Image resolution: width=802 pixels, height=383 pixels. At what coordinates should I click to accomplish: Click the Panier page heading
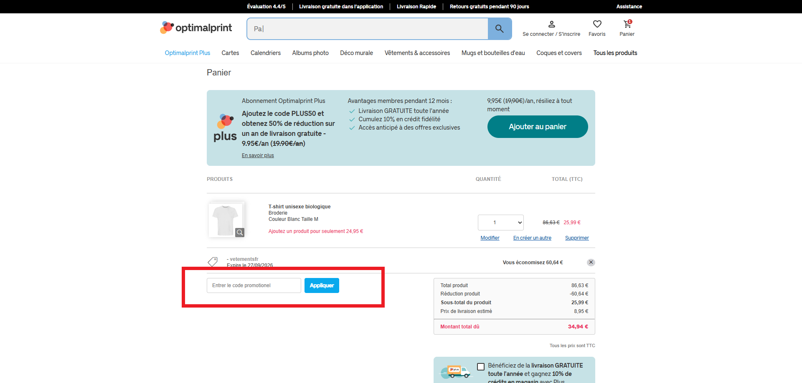pos(219,73)
